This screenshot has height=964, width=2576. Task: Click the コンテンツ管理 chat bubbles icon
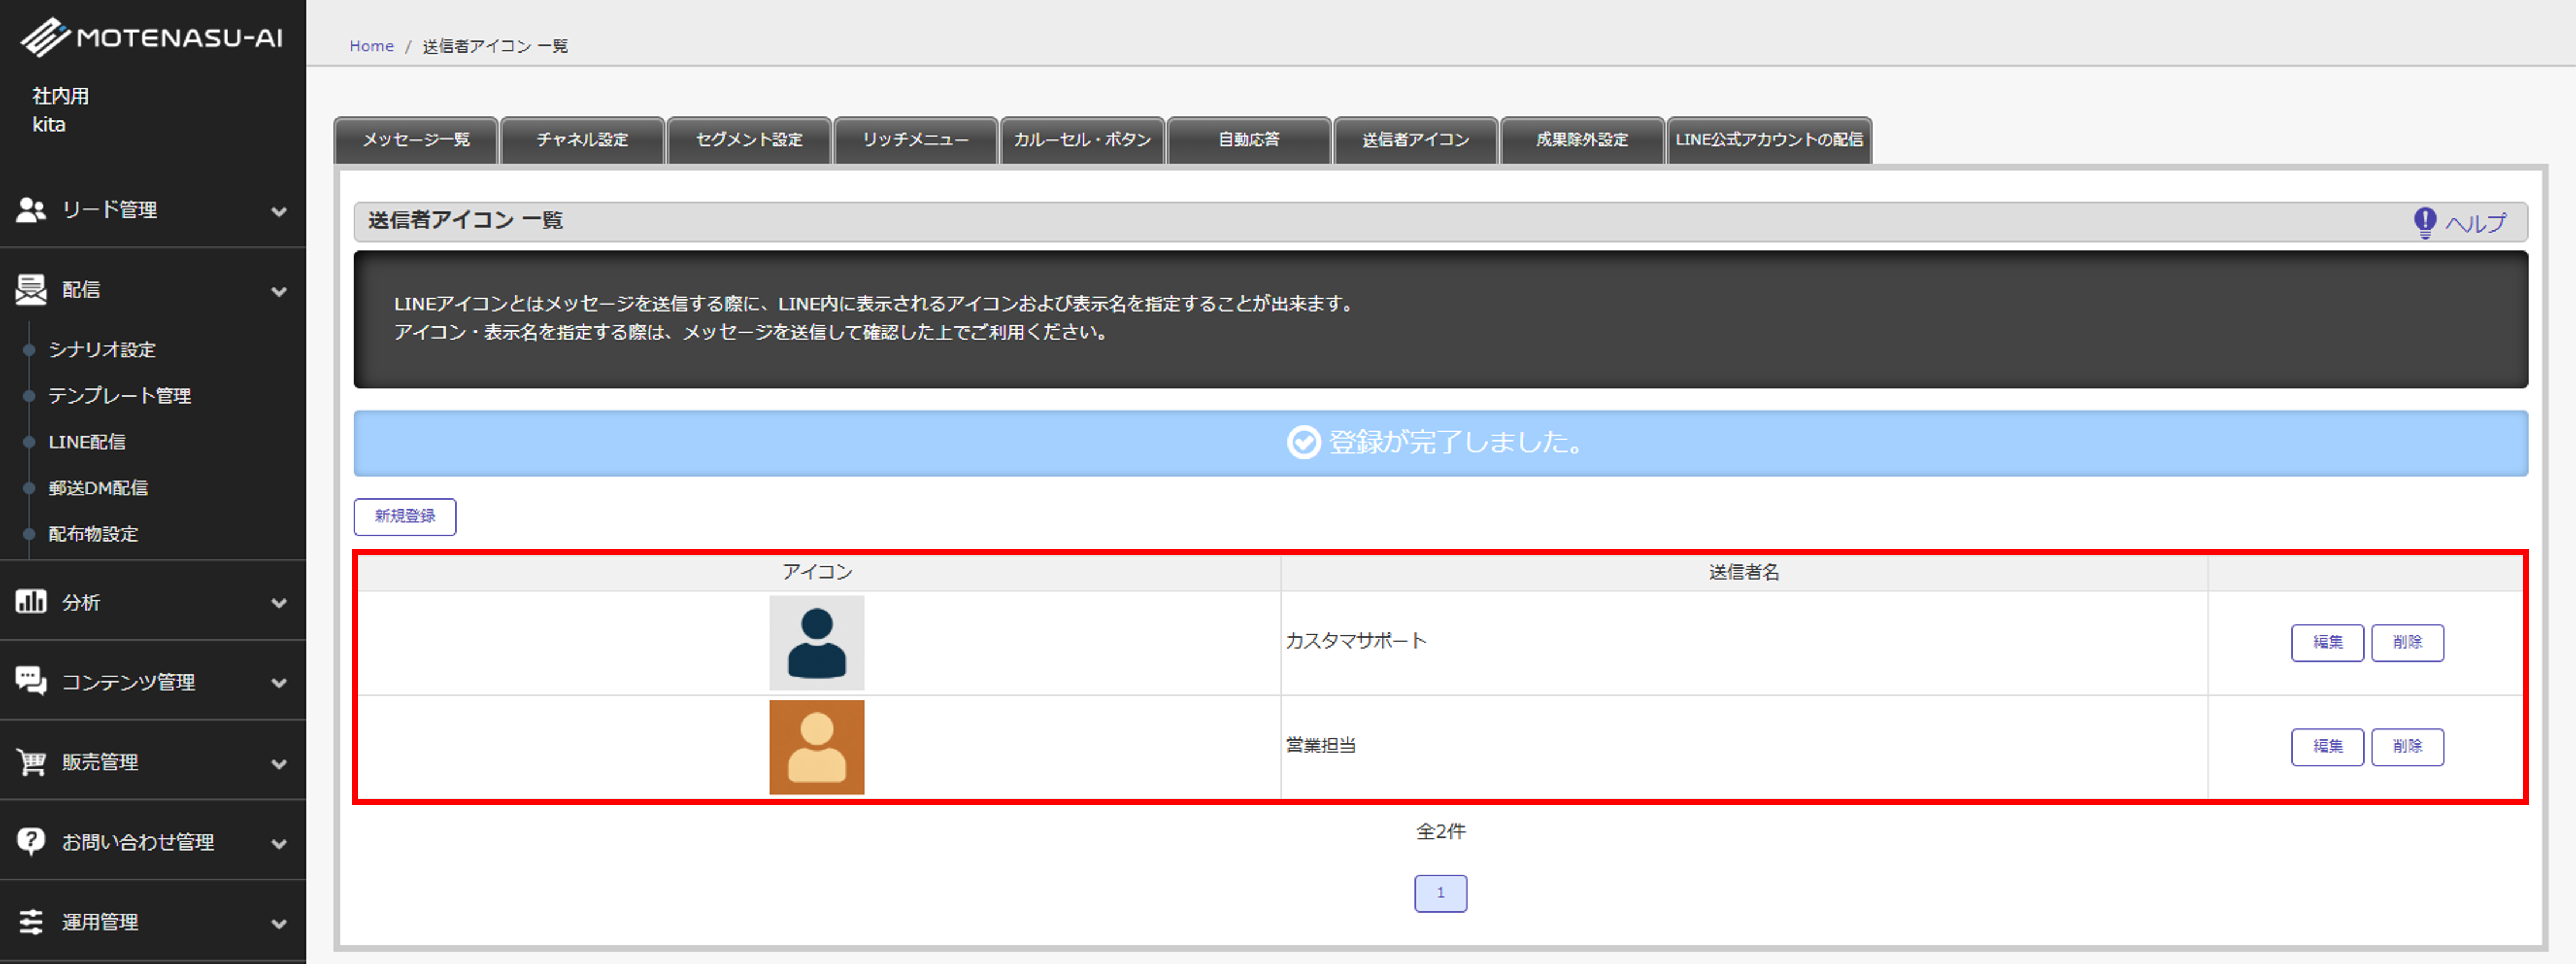31,681
